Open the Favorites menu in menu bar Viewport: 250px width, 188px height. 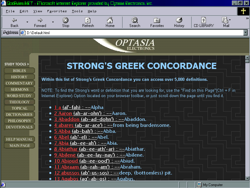(x=57, y=11)
